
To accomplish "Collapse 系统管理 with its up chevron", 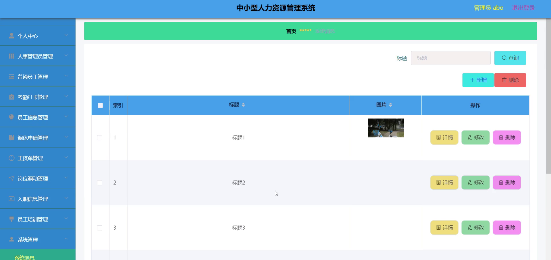I will pos(66,239).
